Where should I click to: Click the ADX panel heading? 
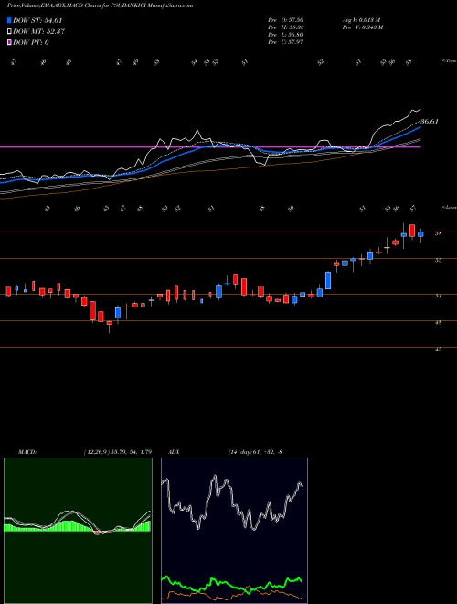[175, 451]
